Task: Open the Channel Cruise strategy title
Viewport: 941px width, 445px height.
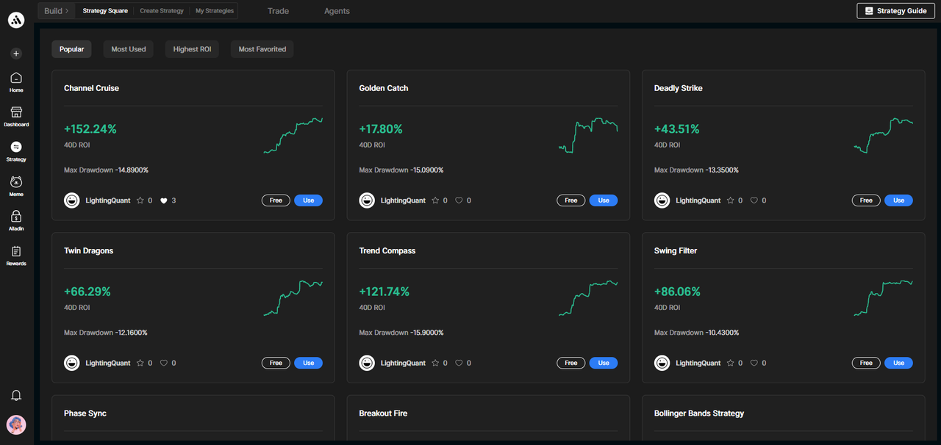Action: point(91,88)
